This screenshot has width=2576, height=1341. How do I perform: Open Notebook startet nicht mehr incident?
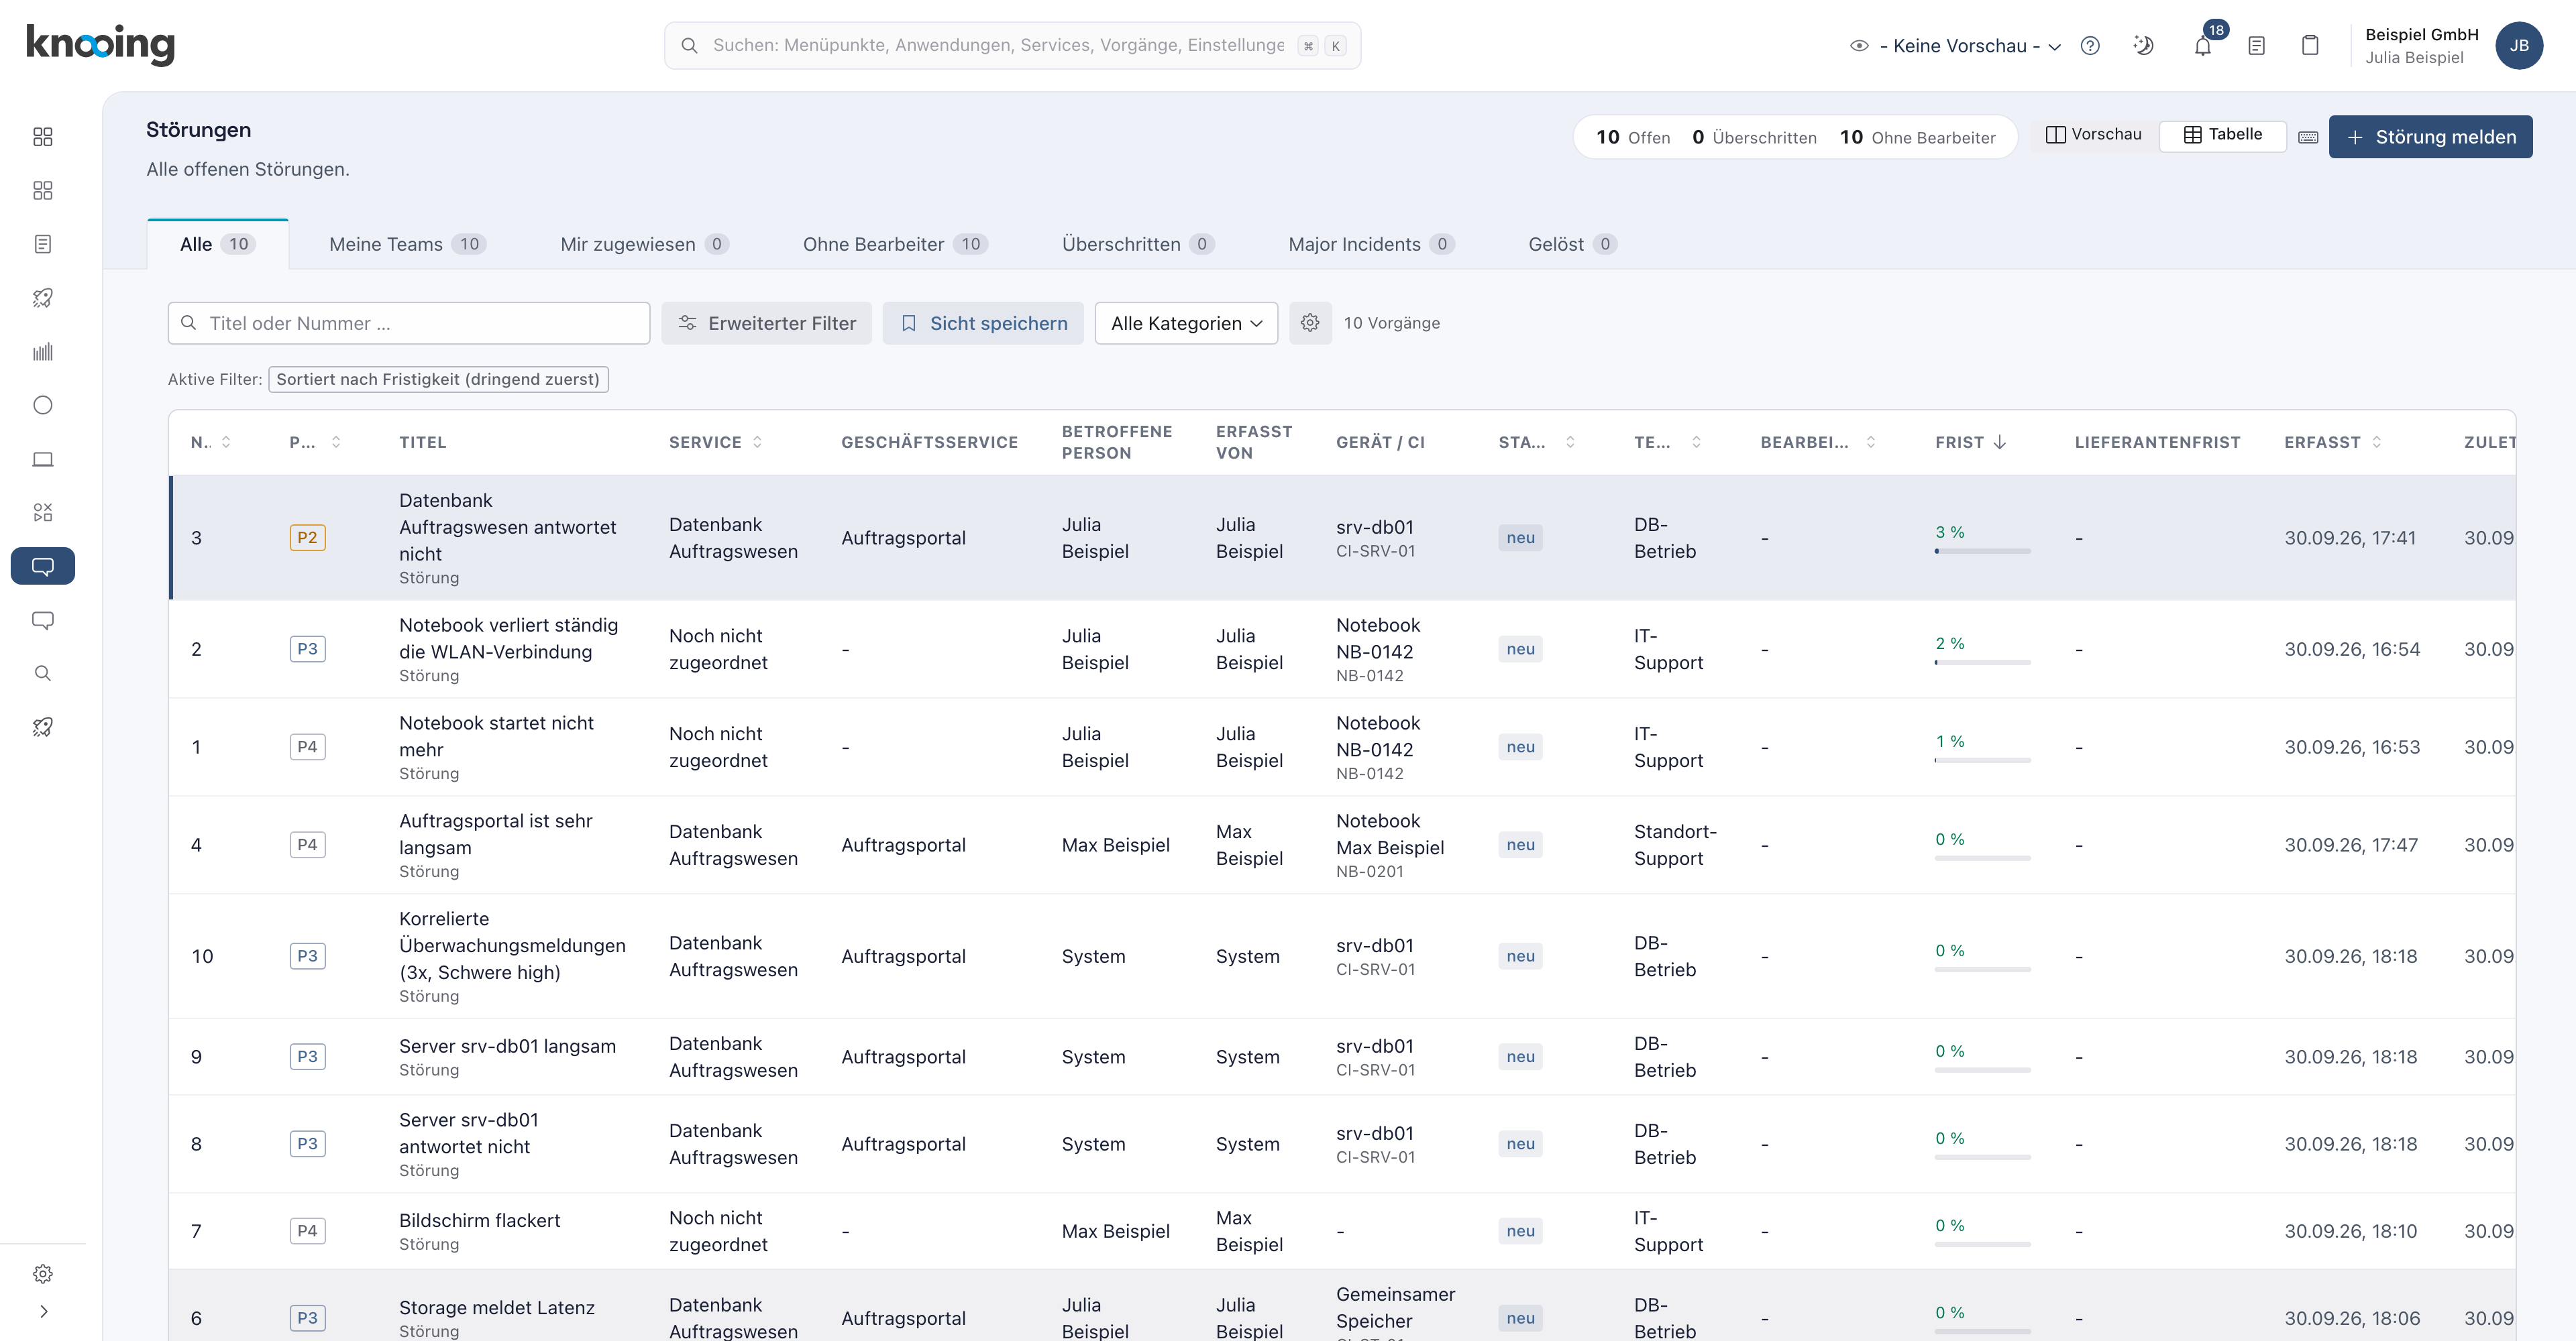(496, 736)
